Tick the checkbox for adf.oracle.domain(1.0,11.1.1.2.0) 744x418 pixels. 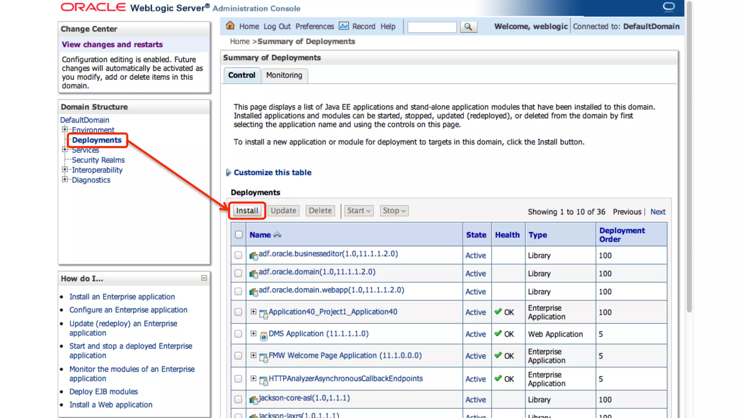(238, 273)
